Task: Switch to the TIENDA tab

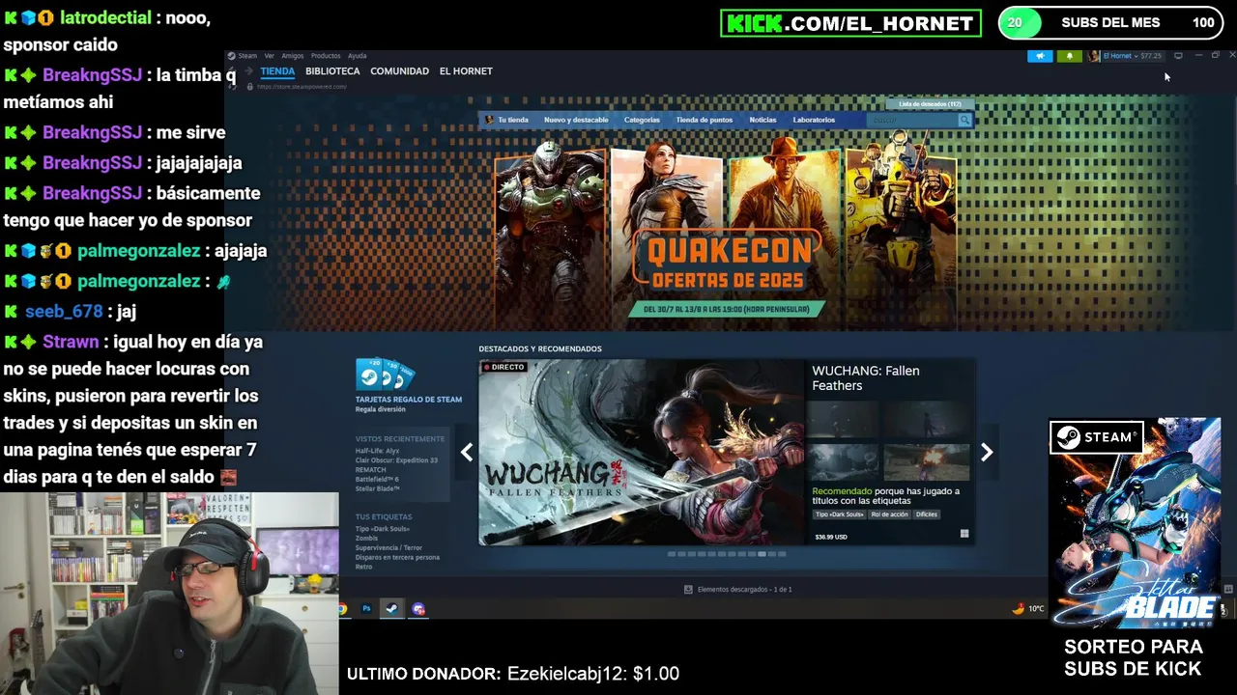Action: click(277, 71)
